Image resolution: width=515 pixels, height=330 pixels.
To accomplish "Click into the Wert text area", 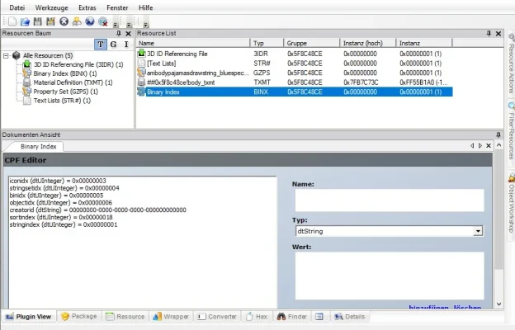I will coord(390,276).
